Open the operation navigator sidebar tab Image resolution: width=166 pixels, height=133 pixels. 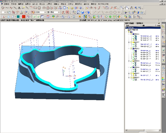163,37
